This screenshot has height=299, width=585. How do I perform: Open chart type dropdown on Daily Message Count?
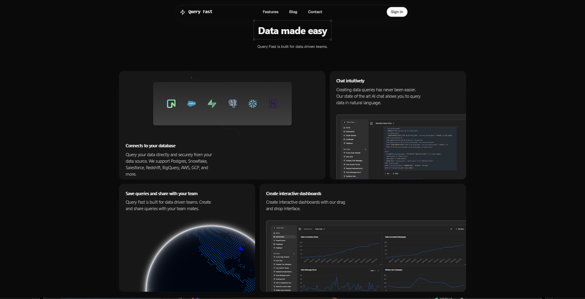point(373,270)
